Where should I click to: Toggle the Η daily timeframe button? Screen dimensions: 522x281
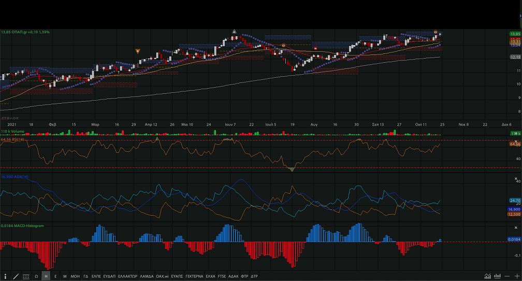click(x=46, y=276)
